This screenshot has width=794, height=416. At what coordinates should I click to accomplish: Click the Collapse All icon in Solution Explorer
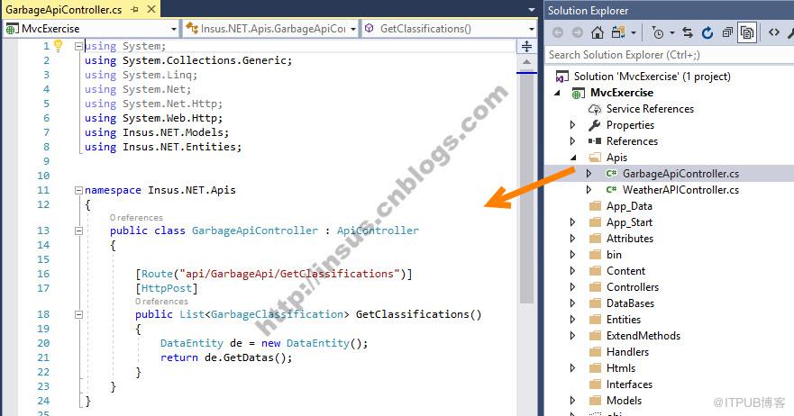(x=727, y=33)
